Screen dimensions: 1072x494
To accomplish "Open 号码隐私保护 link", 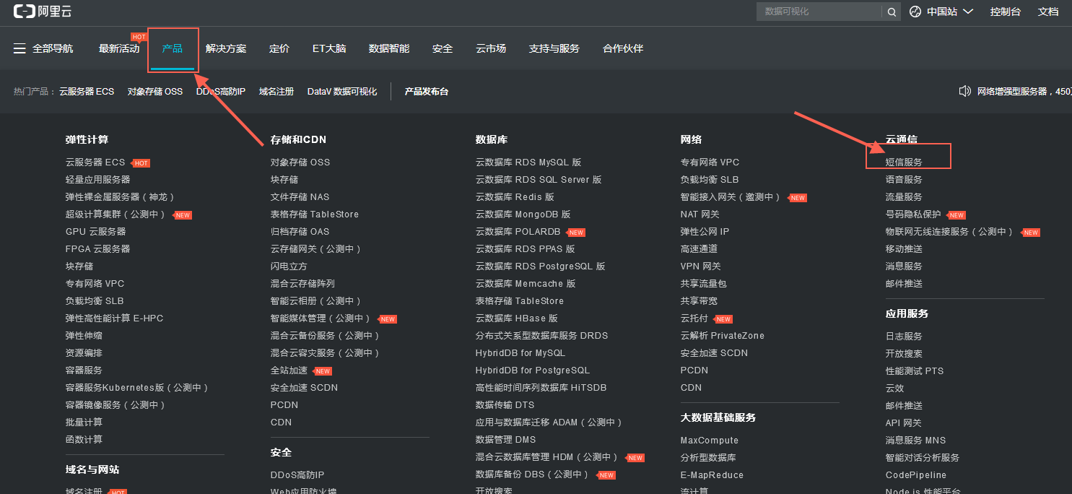I will (x=913, y=214).
